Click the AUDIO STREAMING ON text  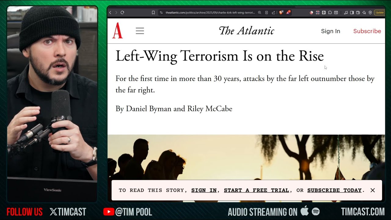tap(262, 212)
